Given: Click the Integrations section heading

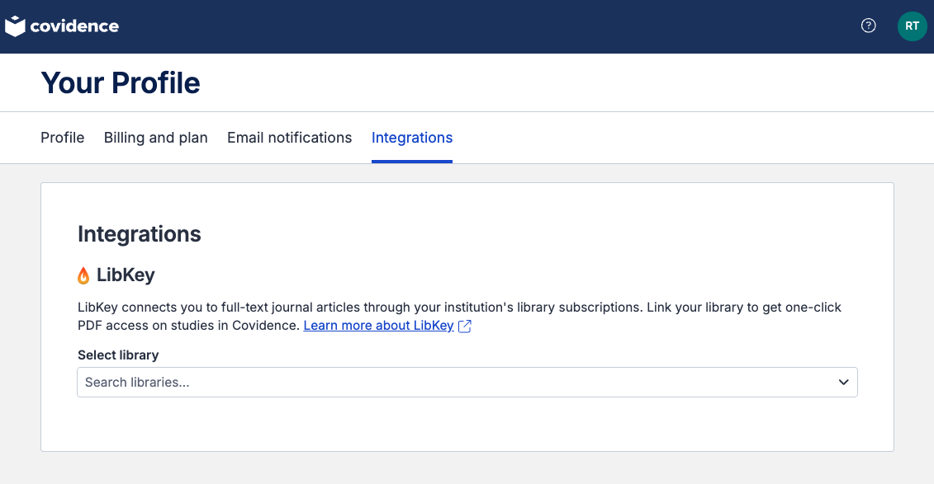Looking at the screenshot, I should click(140, 233).
